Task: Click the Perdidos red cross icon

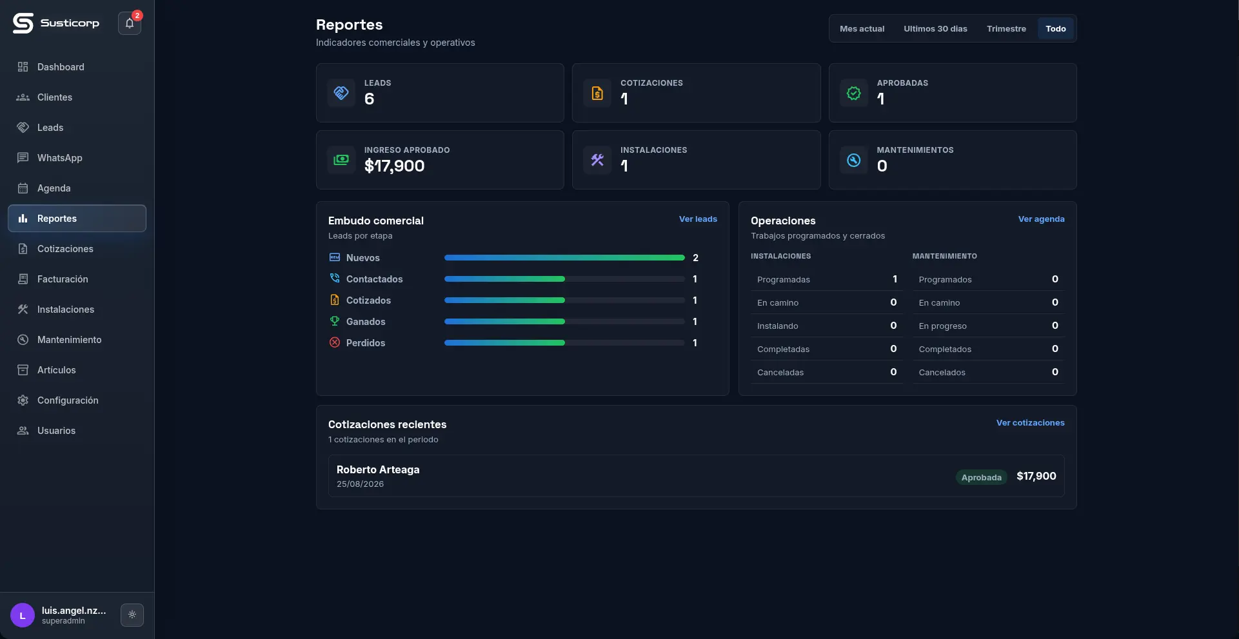Action: 335,342
